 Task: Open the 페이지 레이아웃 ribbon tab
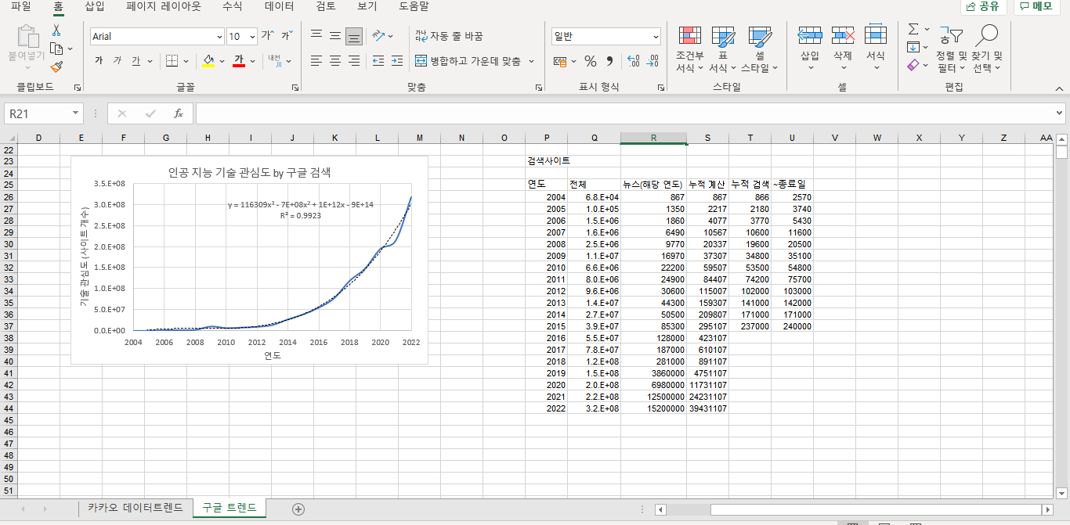click(x=164, y=6)
